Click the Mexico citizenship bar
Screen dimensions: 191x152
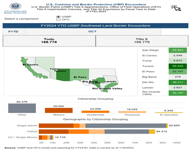tap(59, 111)
